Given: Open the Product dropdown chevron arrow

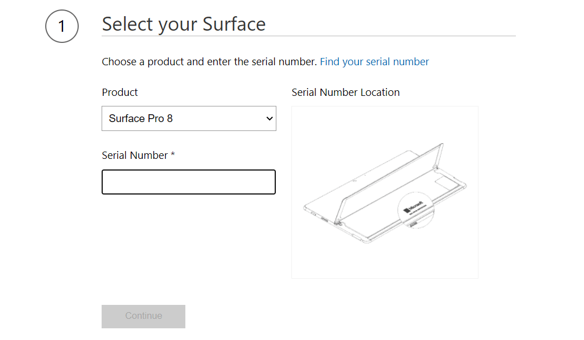Looking at the screenshot, I should [269, 119].
